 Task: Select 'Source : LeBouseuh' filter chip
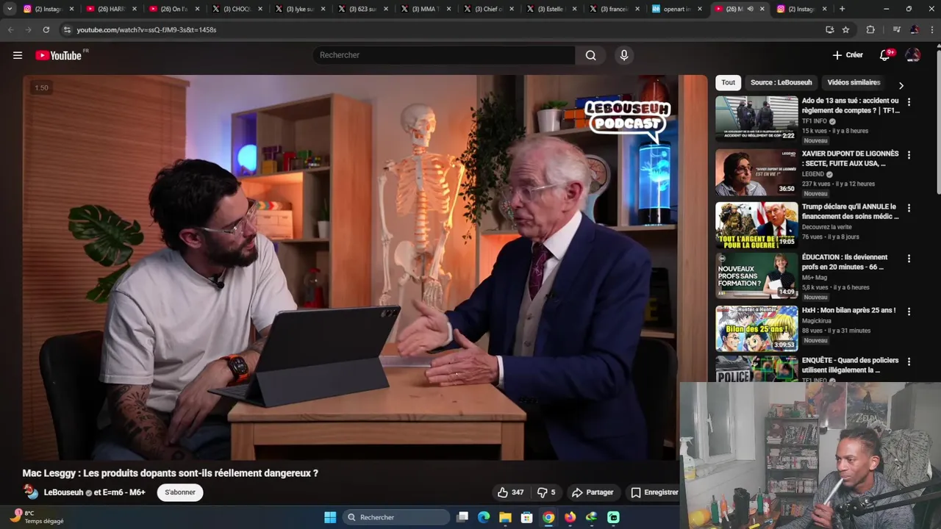pos(781,82)
